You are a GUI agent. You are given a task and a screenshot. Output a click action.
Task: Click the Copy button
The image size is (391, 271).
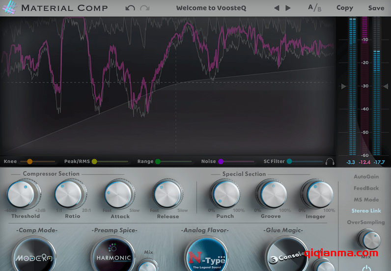tap(344, 8)
